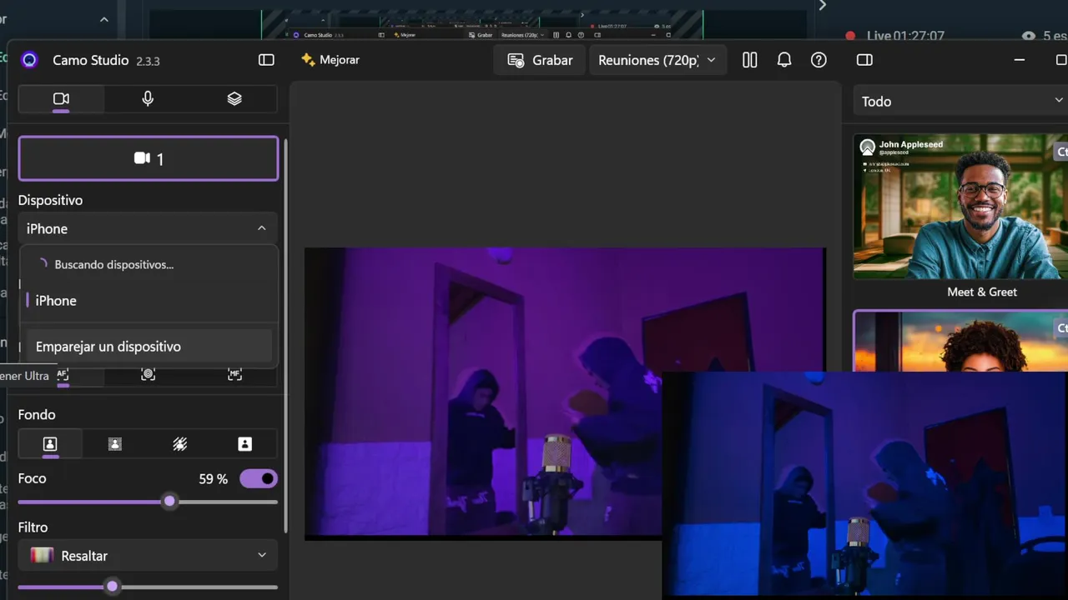Toggle the left sidebar panel icon
This screenshot has width=1068, height=600.
click(x=266, y=60)
